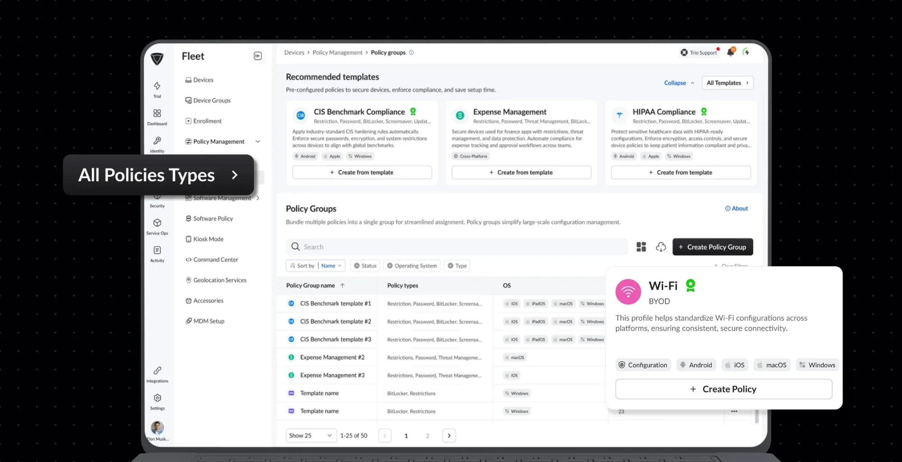Click Create Policy Group button
The width and height of the screenshot is (902, 462).
(713, 247)
